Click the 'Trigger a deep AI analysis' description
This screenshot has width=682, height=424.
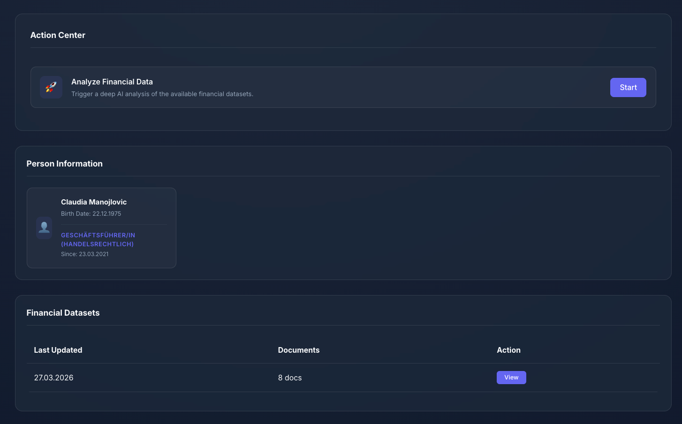(x=162, y=94)
